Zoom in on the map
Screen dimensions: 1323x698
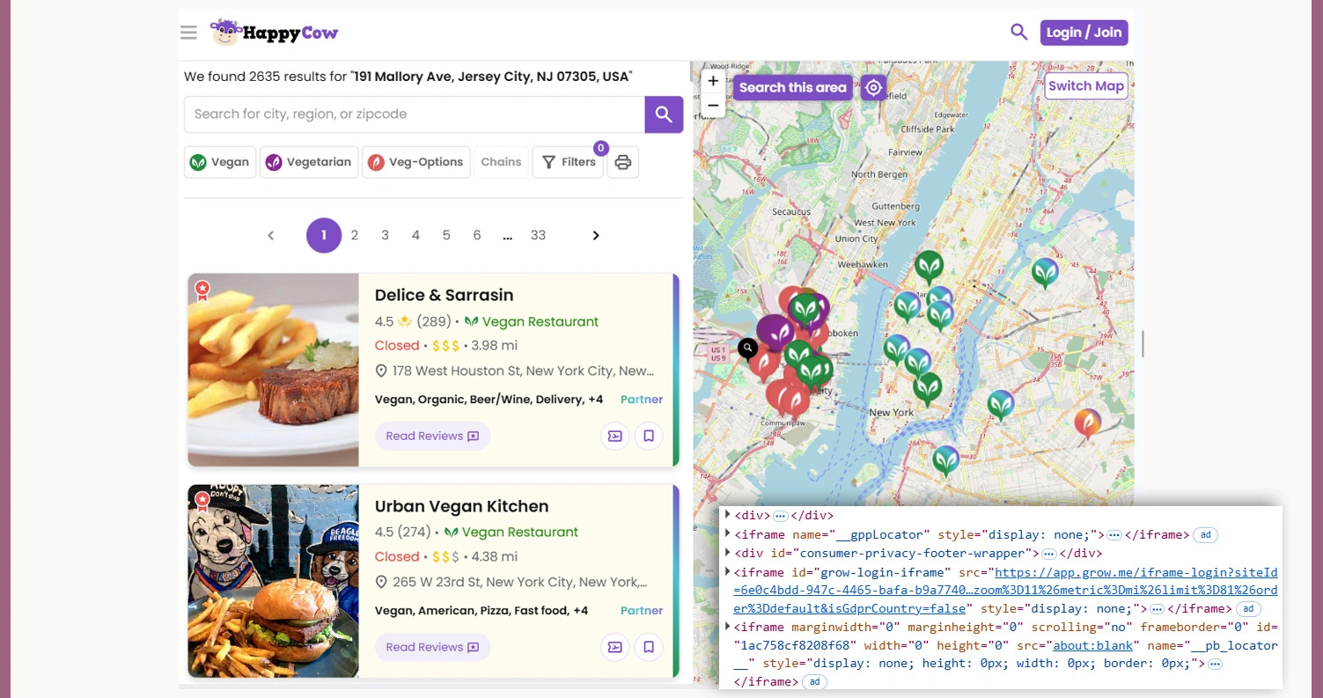[x=713, y=81]
